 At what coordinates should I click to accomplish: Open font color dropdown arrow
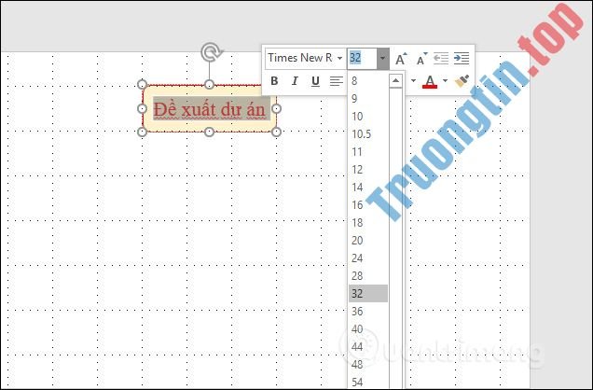coord(445,80)
